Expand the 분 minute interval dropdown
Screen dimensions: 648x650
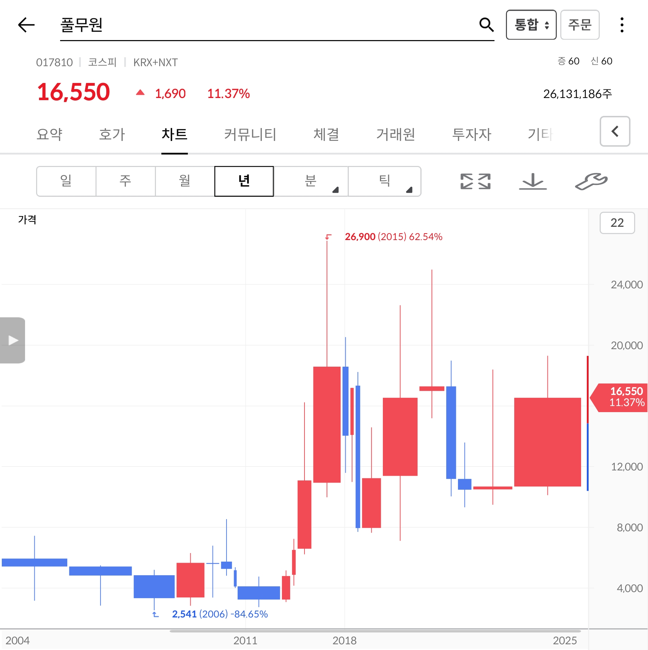(x=311, y=181)
